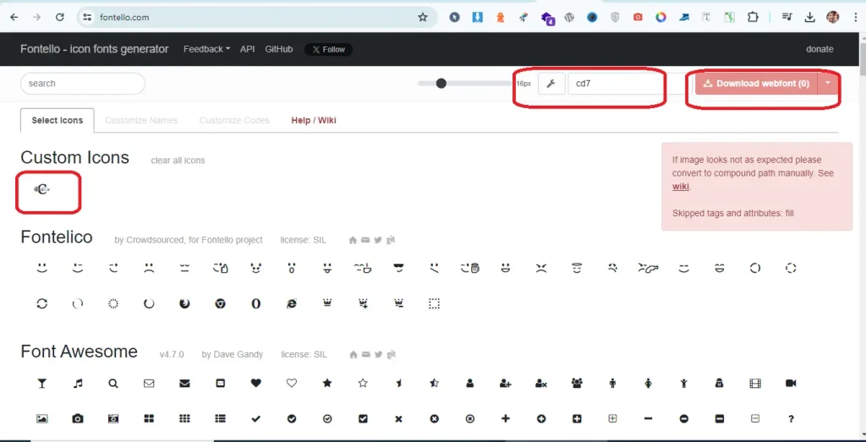866x442 pixels.
Task: Select the Chrome browser icon in Fontelico
Action: click(221, 303)
